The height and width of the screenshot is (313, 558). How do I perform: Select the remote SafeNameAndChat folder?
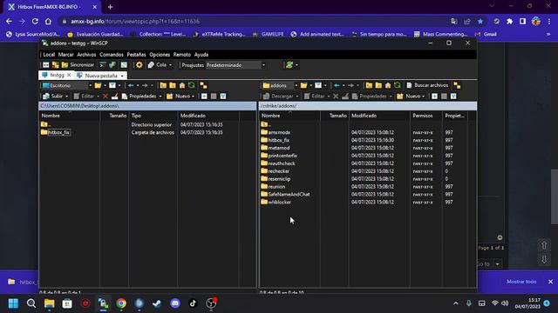click(x=289, y=195)
